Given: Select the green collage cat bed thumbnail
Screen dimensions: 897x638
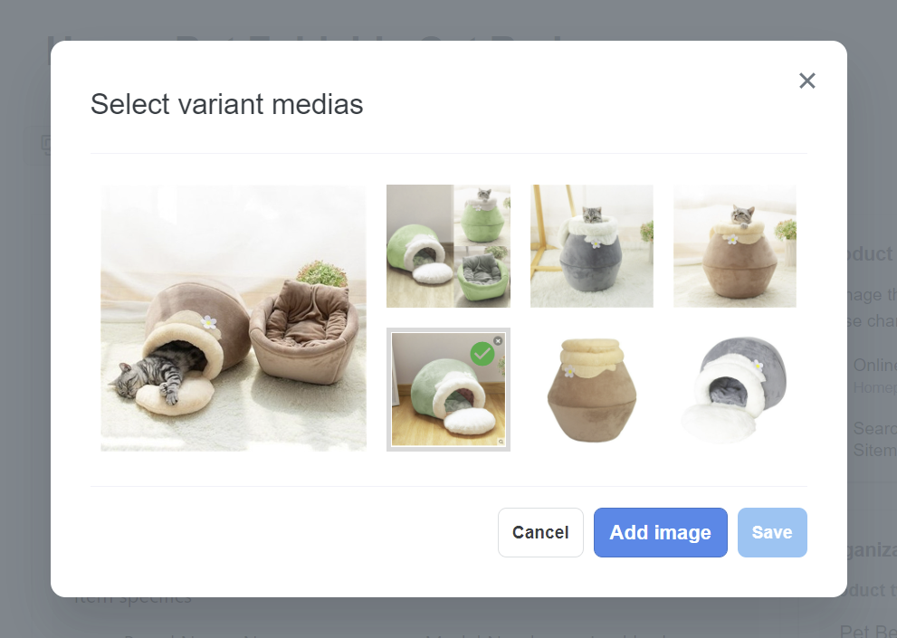Looking at the screenshot, I should tap(449, 246).
